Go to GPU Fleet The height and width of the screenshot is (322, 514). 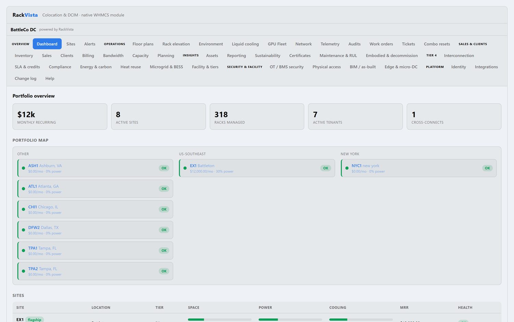click(277, 44)
